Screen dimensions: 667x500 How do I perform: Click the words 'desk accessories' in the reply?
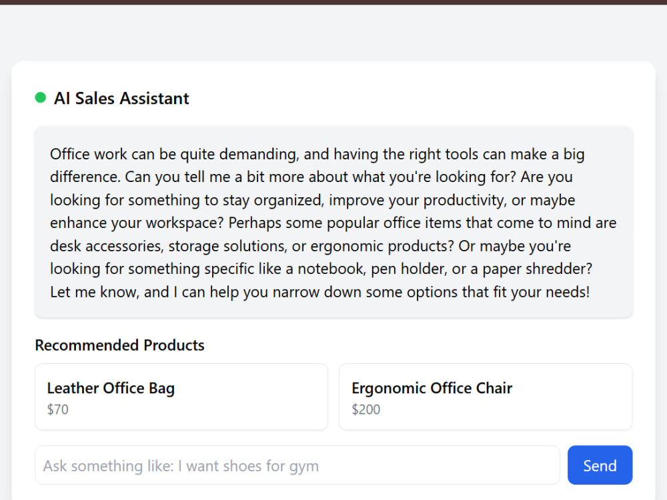click(106, 246)
